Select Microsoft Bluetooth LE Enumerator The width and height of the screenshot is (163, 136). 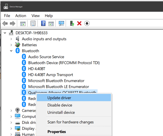click(x=59, y=87)
